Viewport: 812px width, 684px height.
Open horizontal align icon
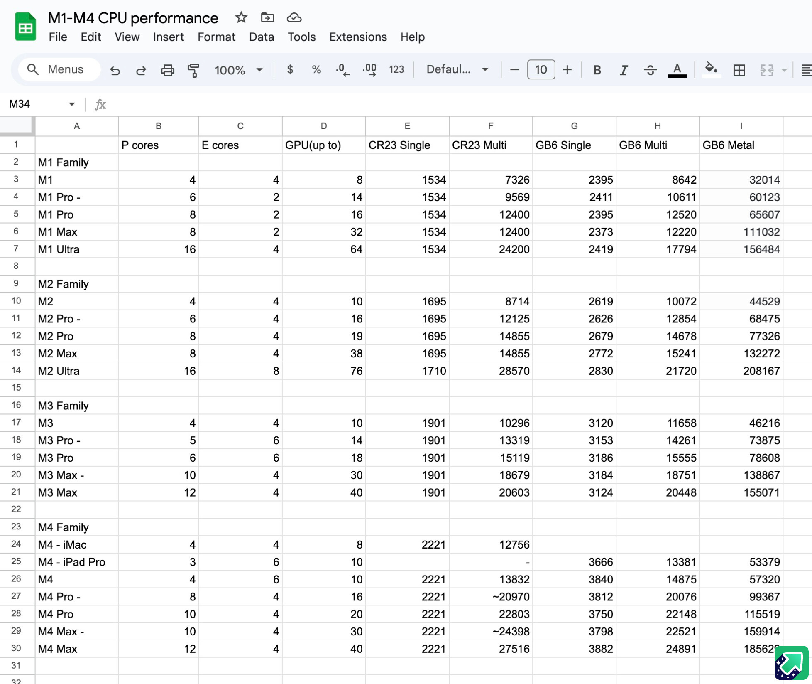(x=806, y=70)
